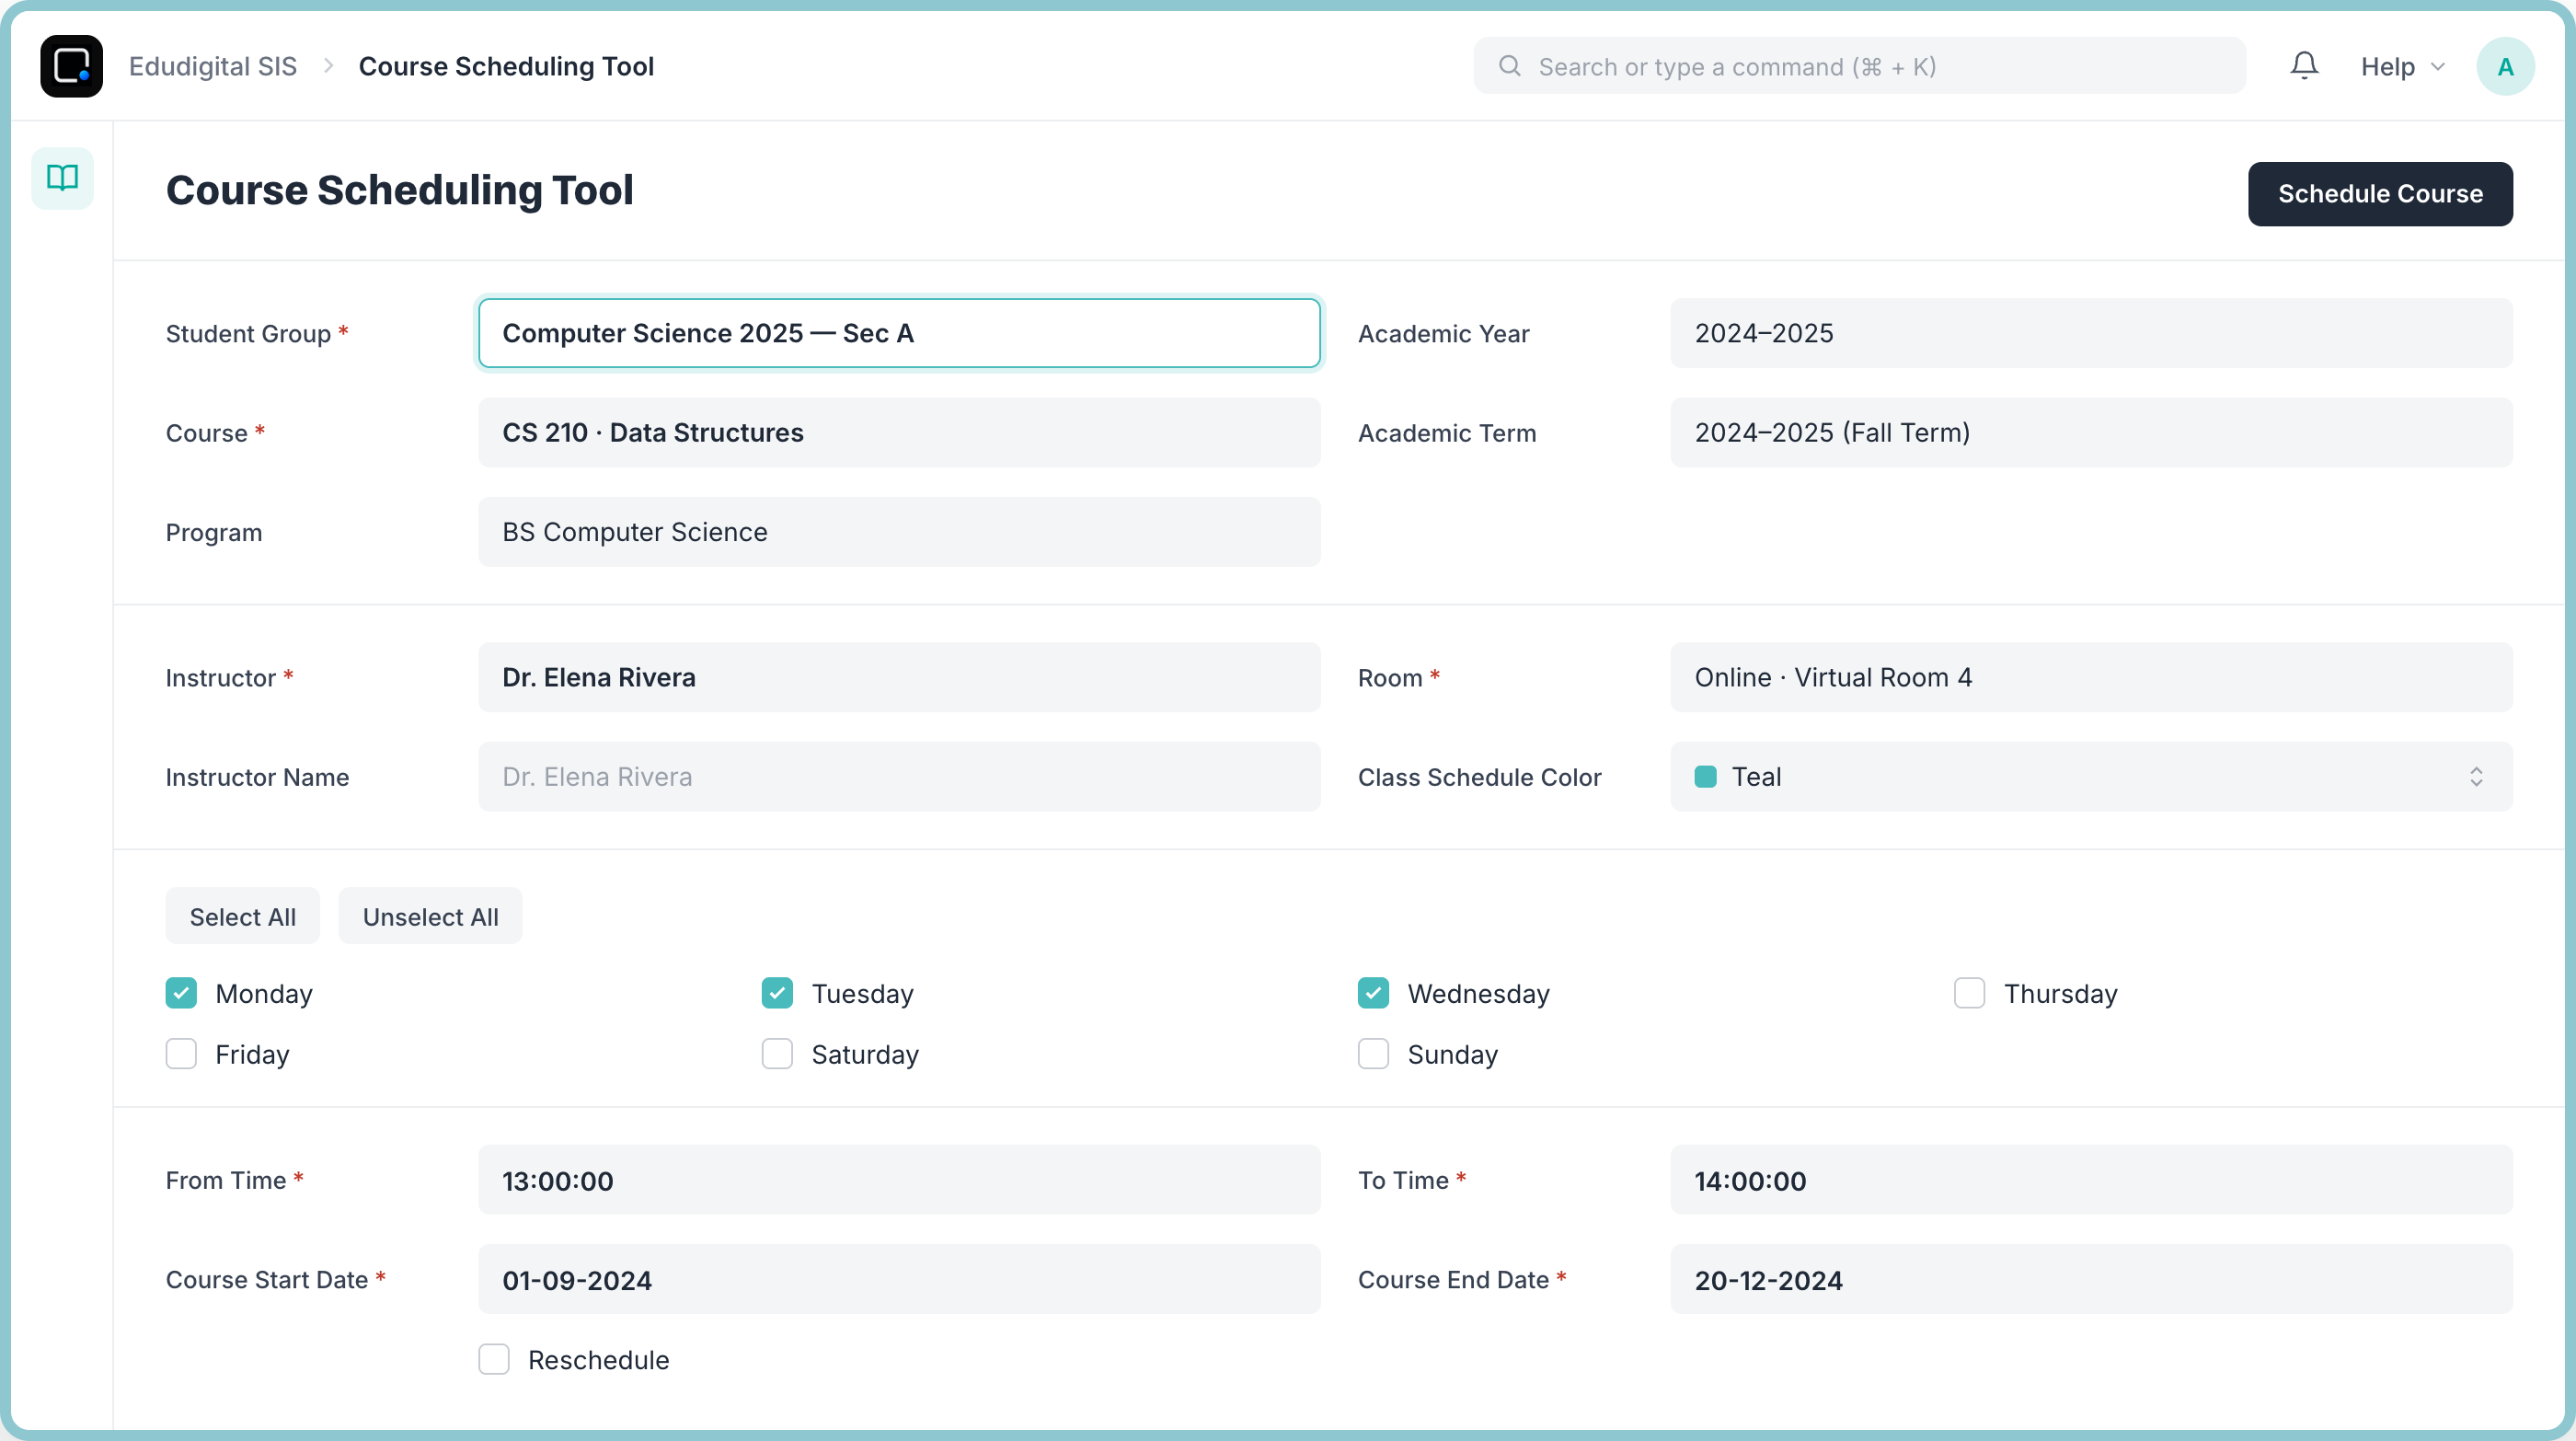Select Course Scheduling Tool breadcrumb
The image size is (2576, 1441).
point(506,66)
